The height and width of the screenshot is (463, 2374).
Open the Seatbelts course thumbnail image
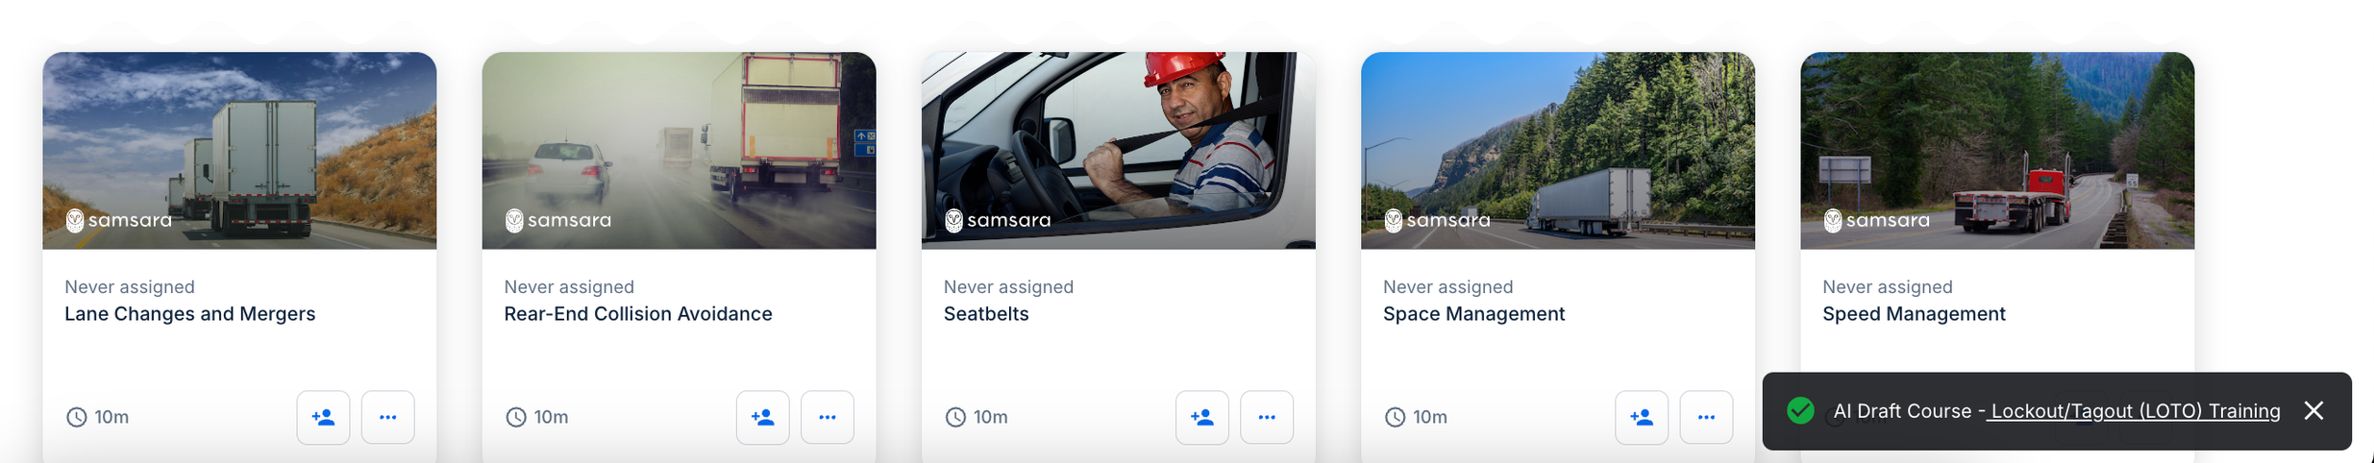1119,151
